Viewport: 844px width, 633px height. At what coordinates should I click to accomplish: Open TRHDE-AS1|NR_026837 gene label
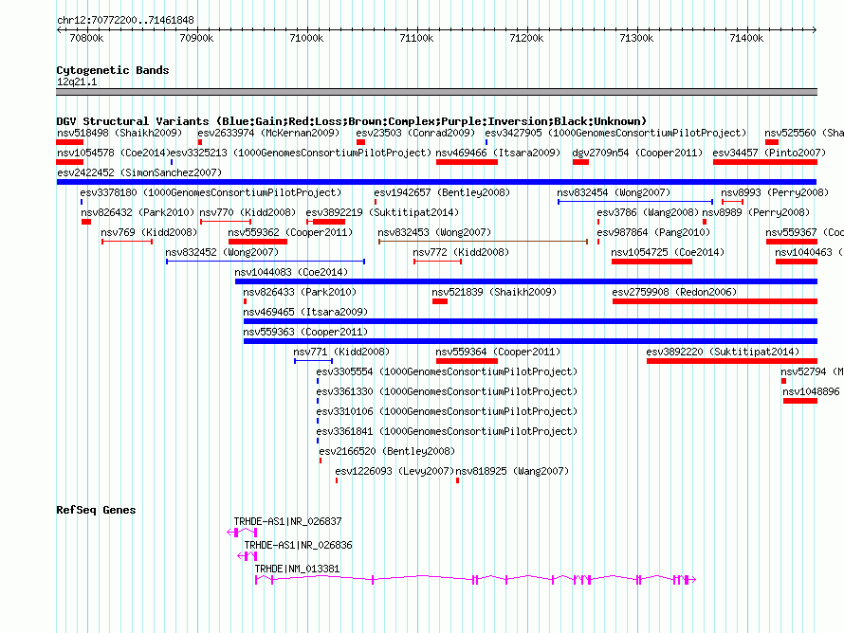point(287,521)
